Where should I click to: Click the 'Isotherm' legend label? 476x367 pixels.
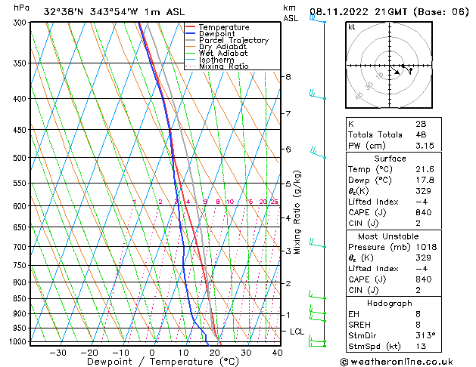tap(216, 60)
